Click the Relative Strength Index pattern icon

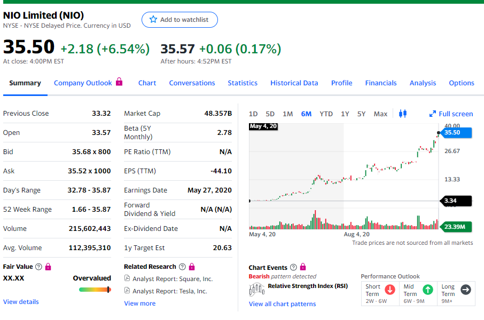(257, 289)
